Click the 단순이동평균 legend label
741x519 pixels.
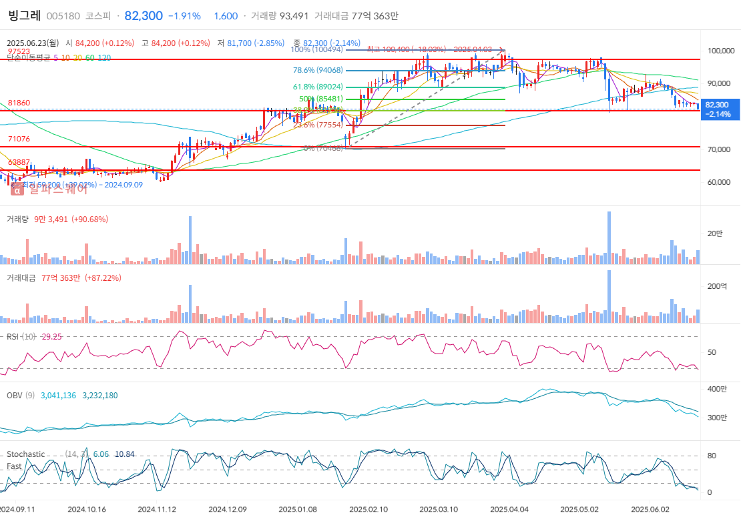tap(28, 57)
